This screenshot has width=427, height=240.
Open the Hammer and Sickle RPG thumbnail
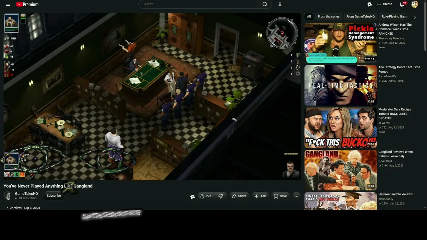point(341,201)
